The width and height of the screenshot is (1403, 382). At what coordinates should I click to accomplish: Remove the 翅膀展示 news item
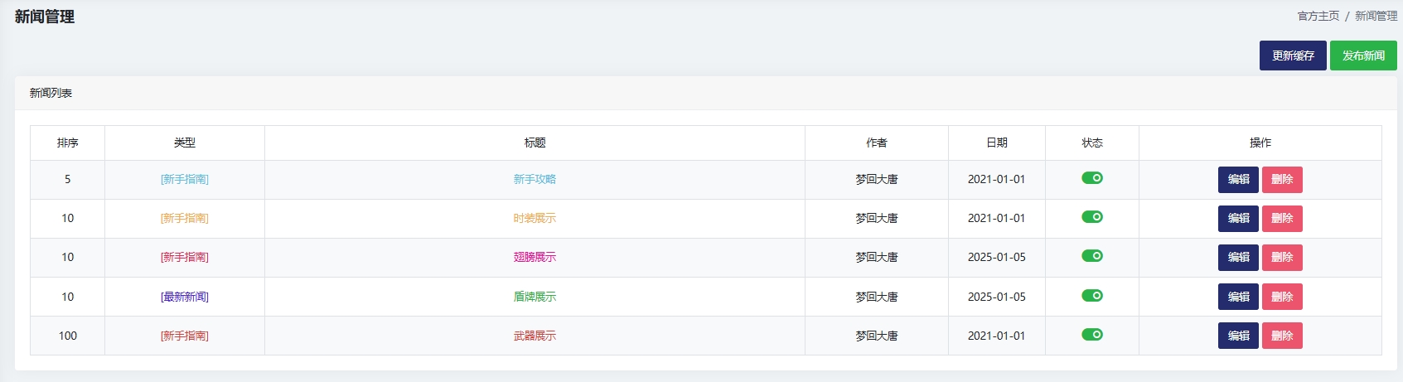(1281, 258)
